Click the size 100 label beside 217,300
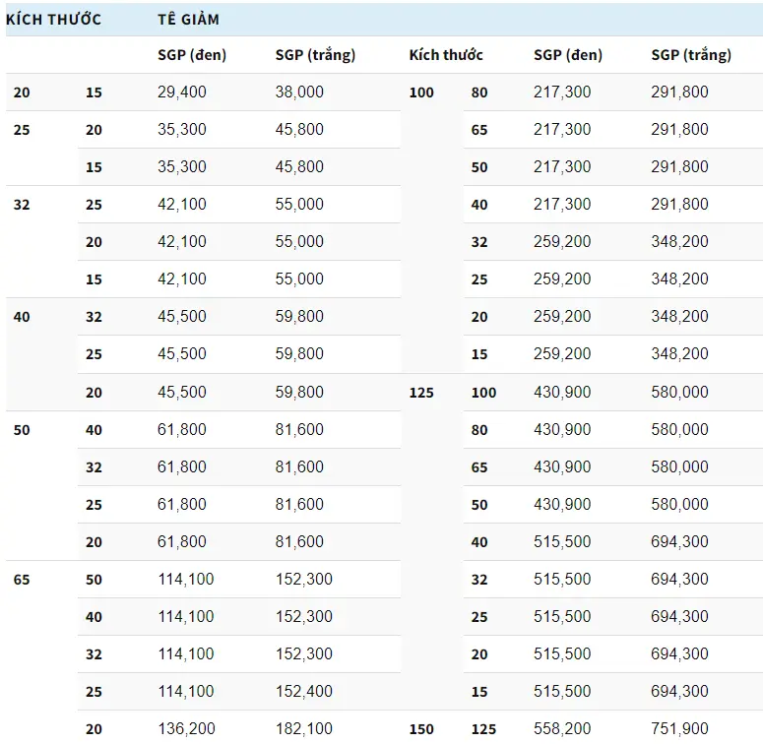 tap(421, 93)
